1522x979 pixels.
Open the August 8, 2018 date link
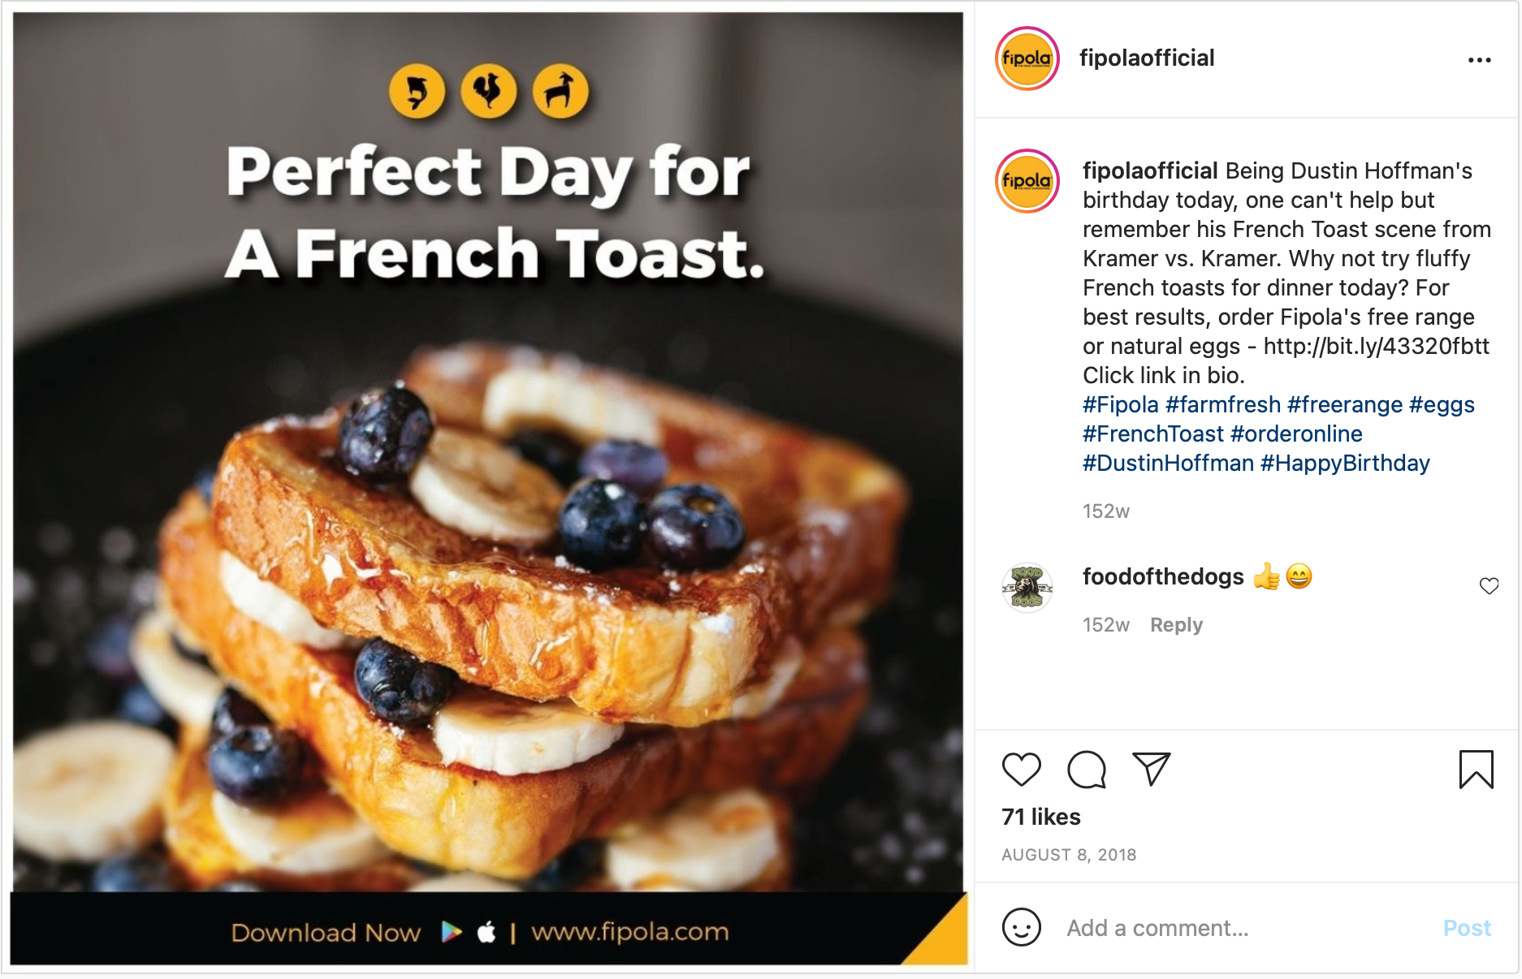1068,855
